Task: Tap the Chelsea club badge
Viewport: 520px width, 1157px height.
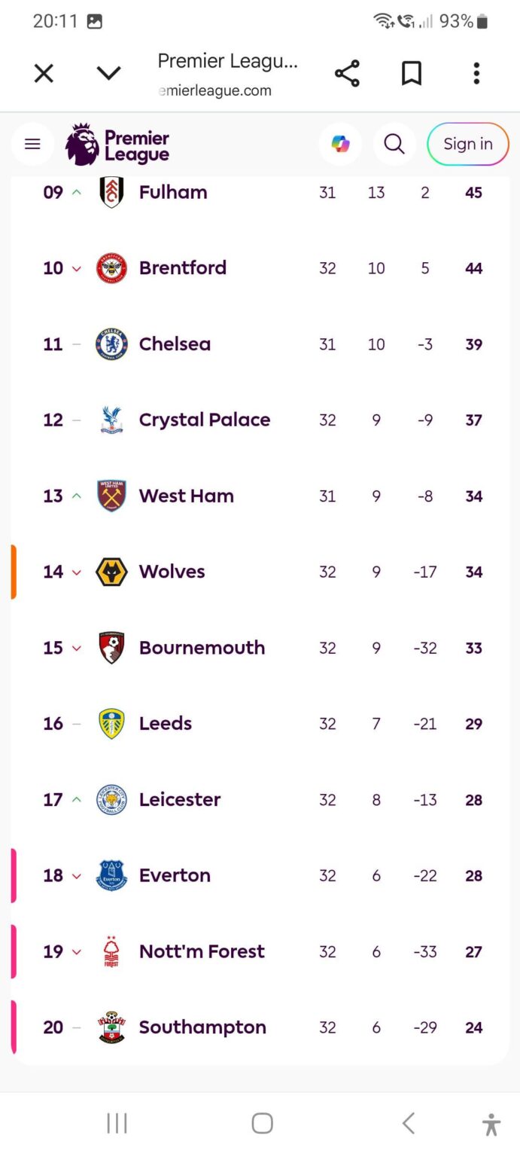Action: pyautogui.click(x=111, y=344)
